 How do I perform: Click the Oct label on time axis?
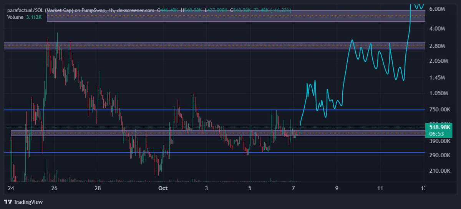click(x=163, y=188)
